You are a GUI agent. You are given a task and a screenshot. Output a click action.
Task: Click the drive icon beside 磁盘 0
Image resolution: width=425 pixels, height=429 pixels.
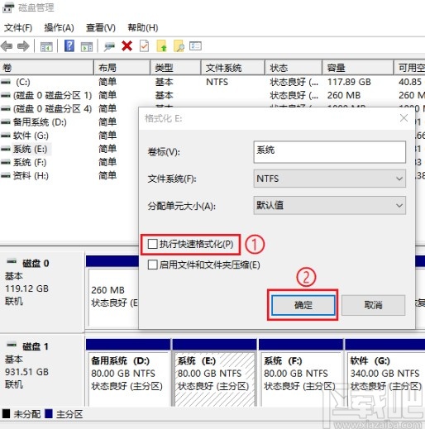(12, 261)
